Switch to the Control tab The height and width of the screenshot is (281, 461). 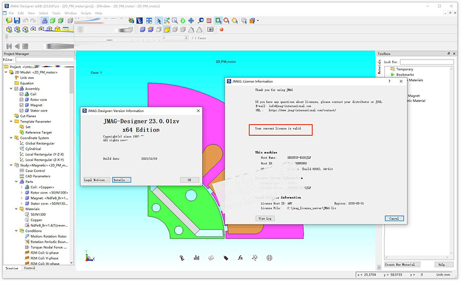30,268
